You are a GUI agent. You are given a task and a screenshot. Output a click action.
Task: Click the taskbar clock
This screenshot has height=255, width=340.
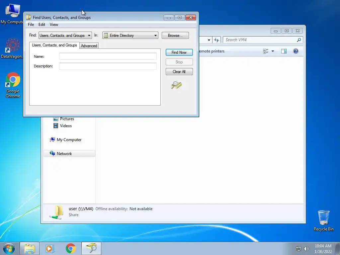pos(323,249)
